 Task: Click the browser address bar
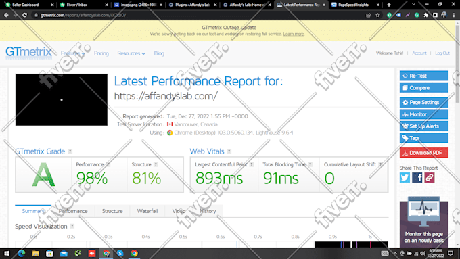coord(200,15)
